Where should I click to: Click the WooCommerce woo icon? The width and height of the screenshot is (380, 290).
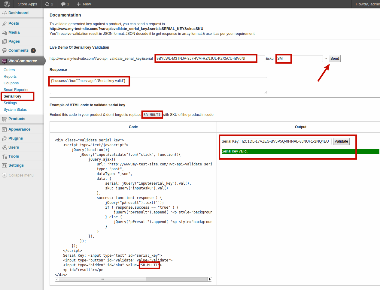pyautogui.click(x=4, y=61)
